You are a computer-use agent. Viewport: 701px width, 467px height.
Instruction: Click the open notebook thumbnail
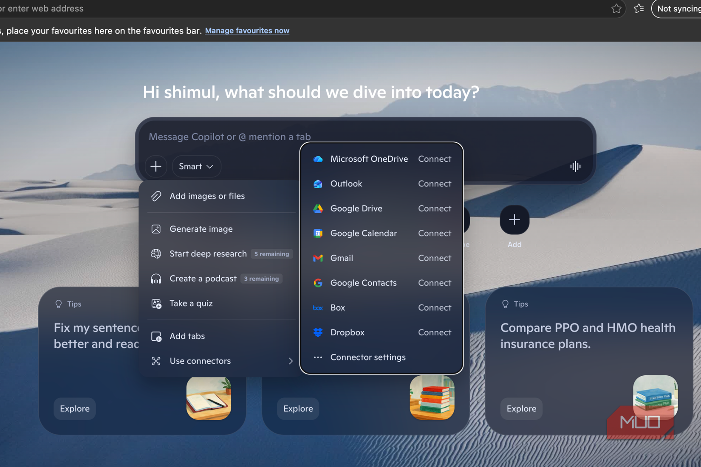209,398
